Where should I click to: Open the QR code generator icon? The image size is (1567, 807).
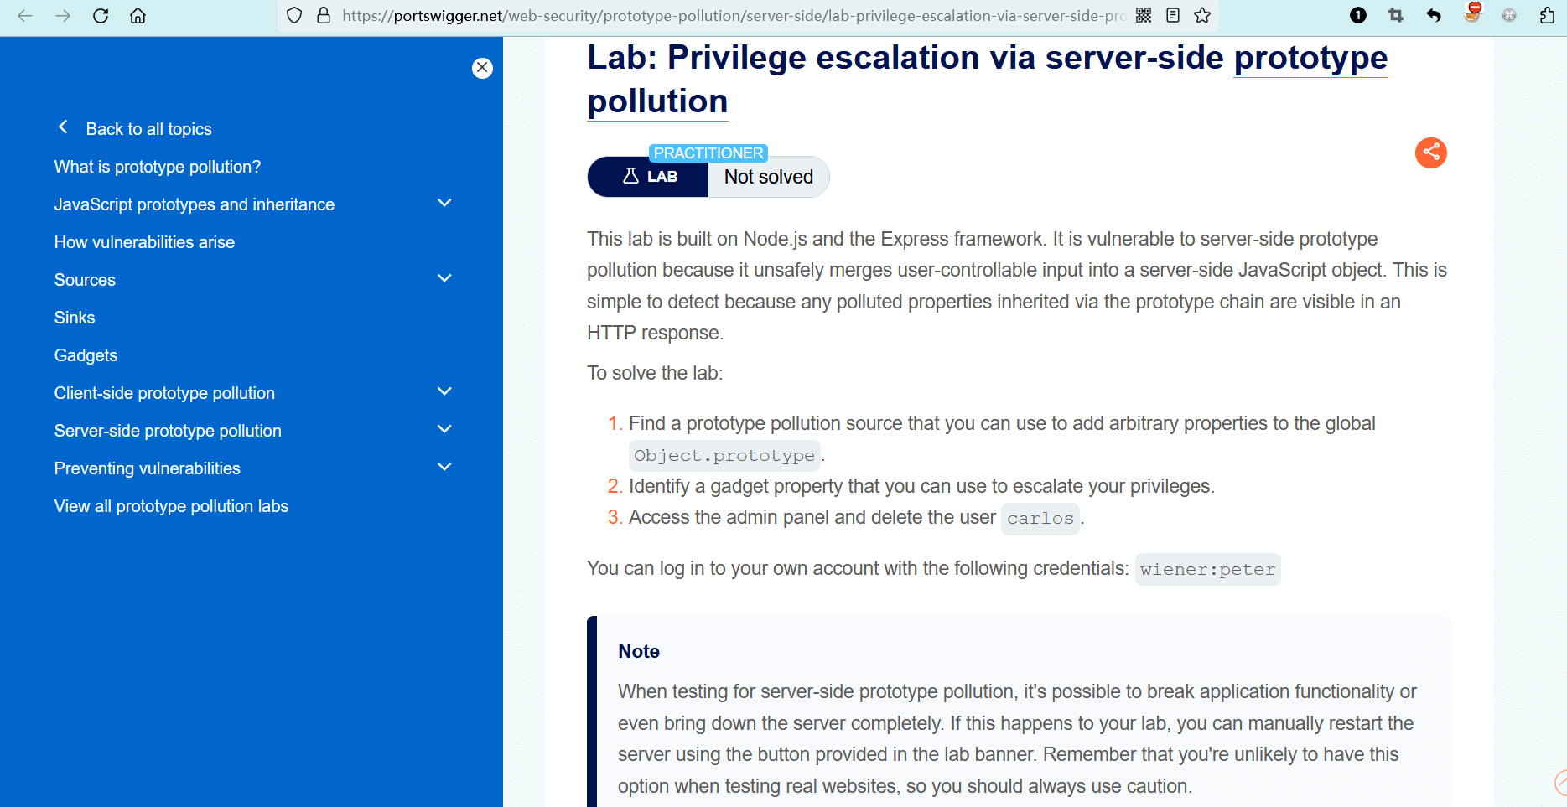(x=1144, y=15)
